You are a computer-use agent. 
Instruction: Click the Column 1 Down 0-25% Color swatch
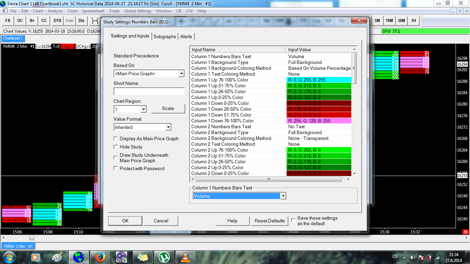coord(319,103)
